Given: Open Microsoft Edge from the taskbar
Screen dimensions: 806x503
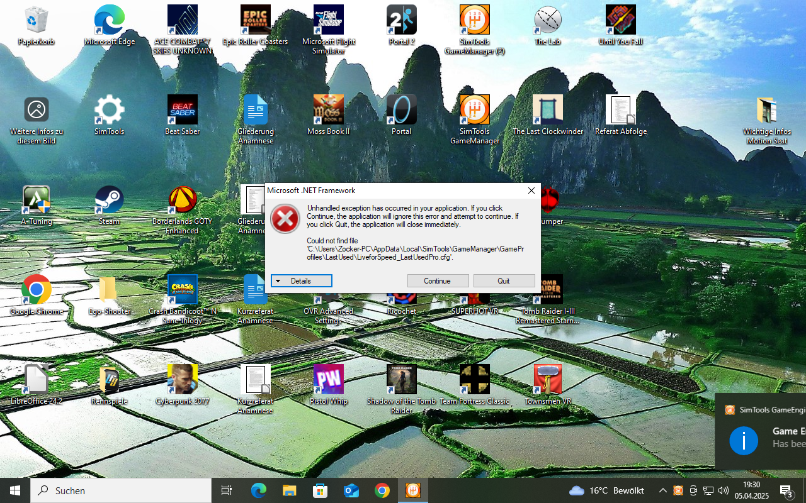Looking at the screenshot, I should click(258, 490).
